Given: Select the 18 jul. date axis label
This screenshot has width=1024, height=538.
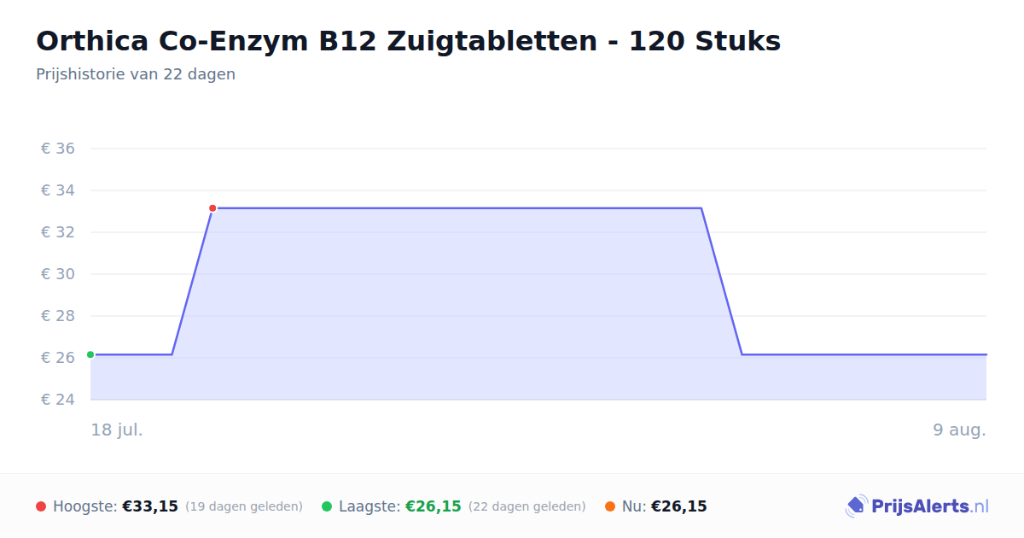Looking at the screenshot, I should click(117, 430).
